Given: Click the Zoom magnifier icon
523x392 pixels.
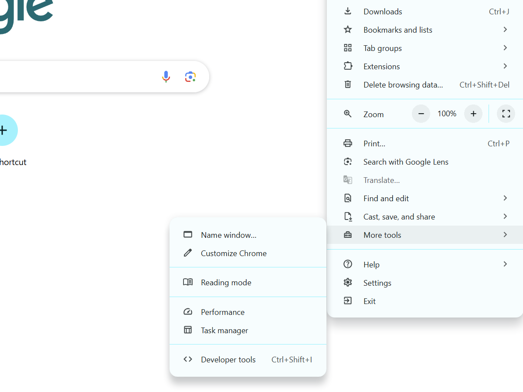Looking at the screenshot, I should pyautogui.click(x=348, y=114).
